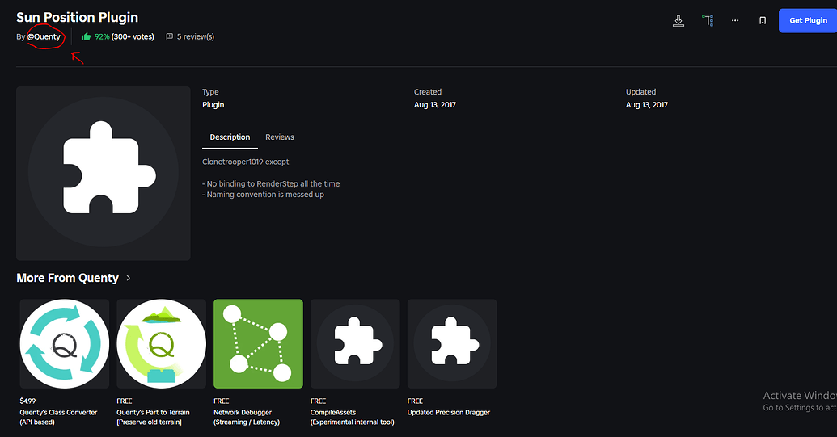Expand More From Quenty chevron arrow
The height and width of the screenshot is (437, 837).
tap(128, 278)
